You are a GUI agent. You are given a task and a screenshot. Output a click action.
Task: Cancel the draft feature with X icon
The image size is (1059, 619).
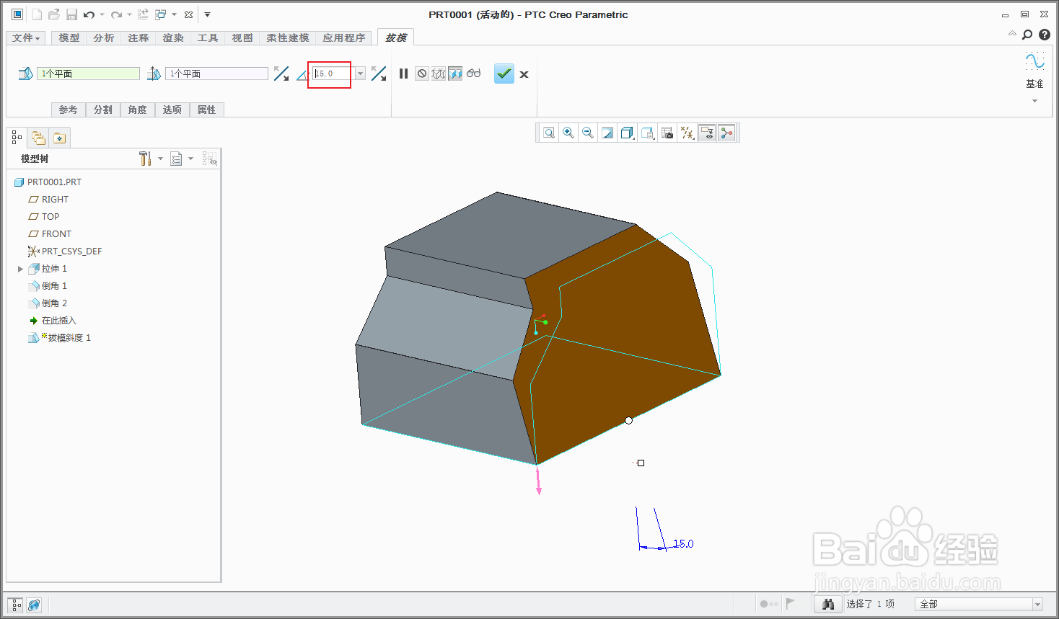(524, 74)
